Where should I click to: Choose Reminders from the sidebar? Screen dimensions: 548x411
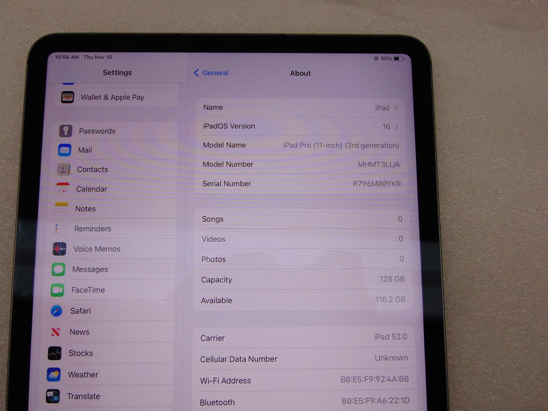92,229
